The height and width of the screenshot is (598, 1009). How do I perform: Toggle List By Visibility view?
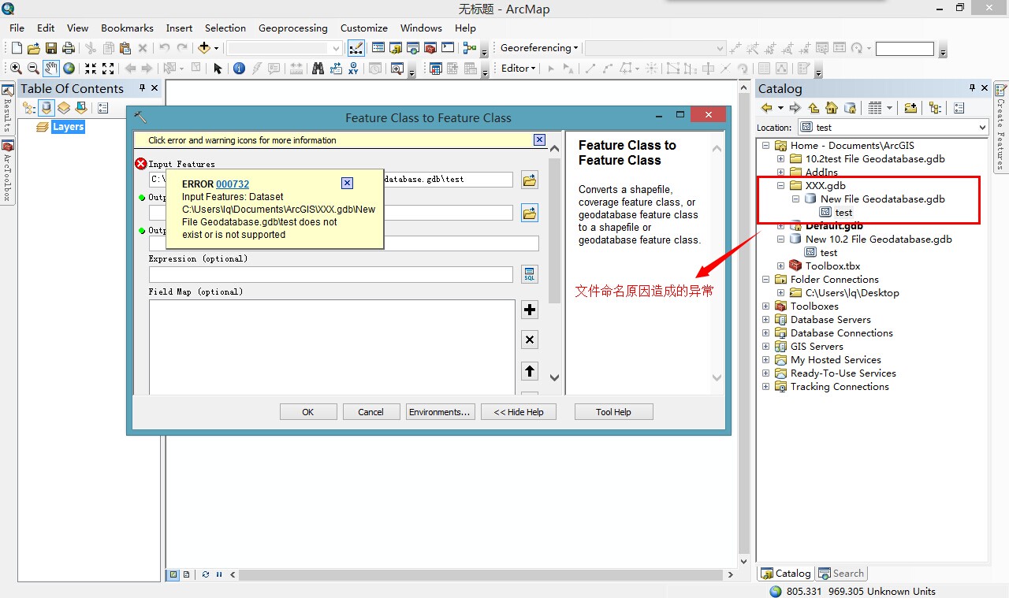pyautogui.click(x=64, y=108)
